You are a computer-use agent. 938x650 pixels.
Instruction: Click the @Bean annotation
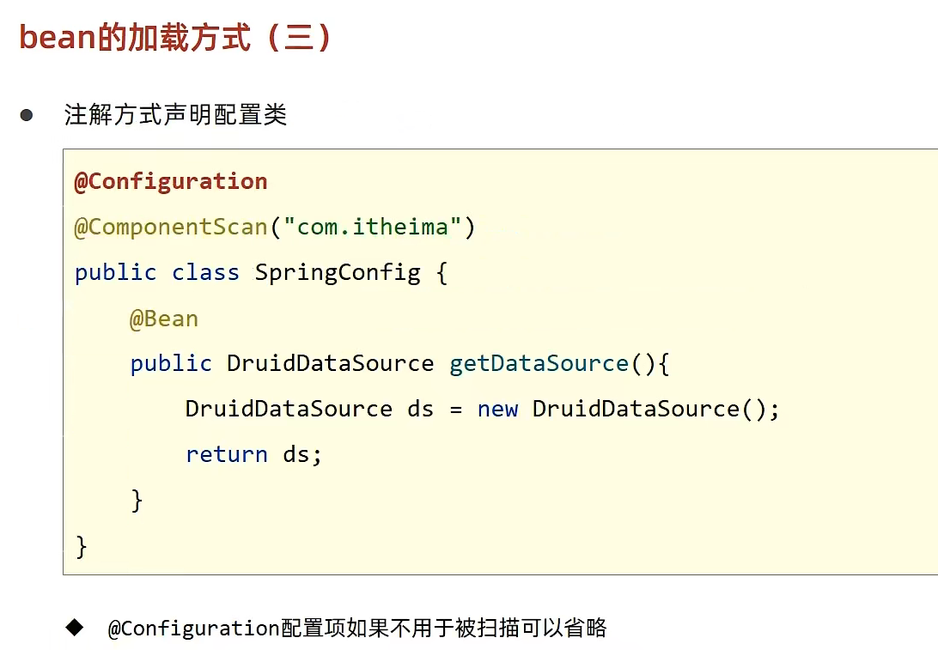(164, 319)
